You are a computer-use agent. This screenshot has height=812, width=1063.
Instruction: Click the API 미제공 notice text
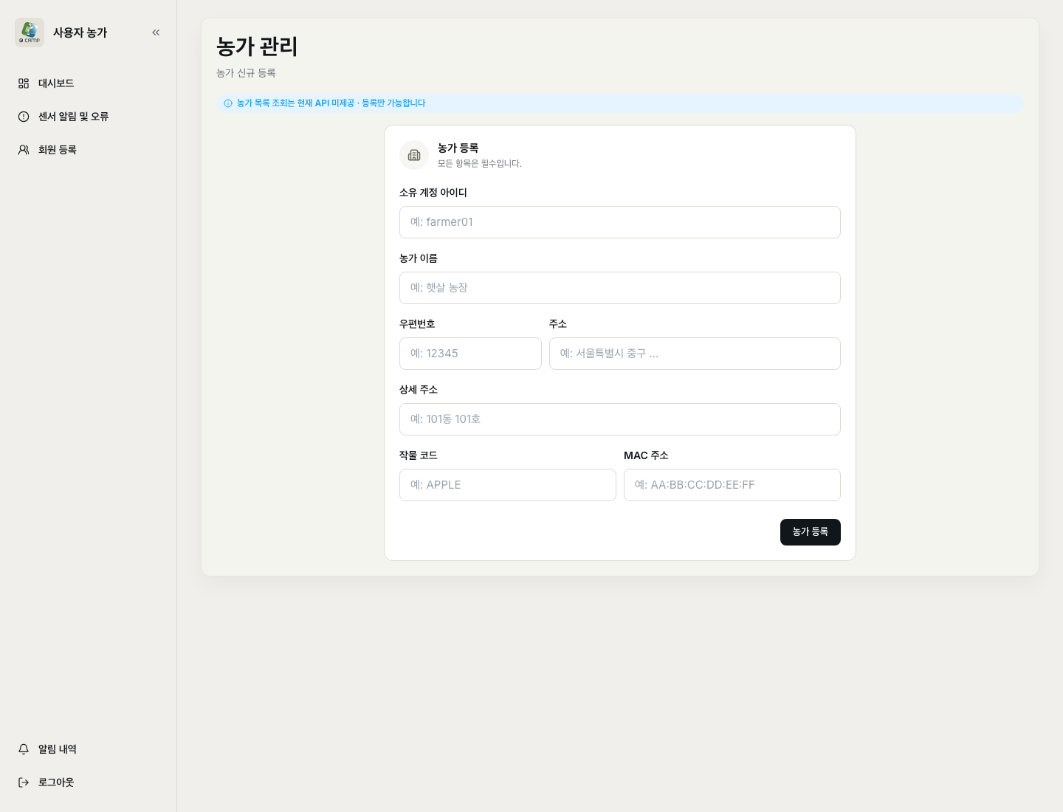[331, 103]
